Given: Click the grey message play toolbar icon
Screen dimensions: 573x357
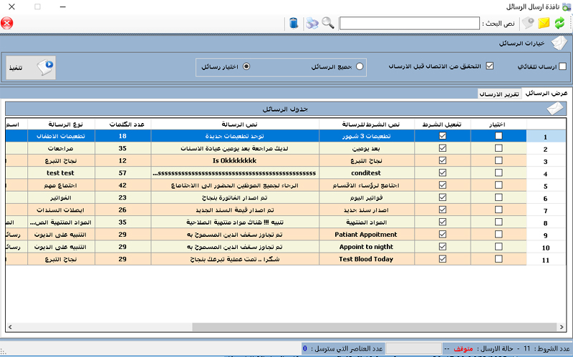Looking at the screenshot, I should tap(528, 23).
